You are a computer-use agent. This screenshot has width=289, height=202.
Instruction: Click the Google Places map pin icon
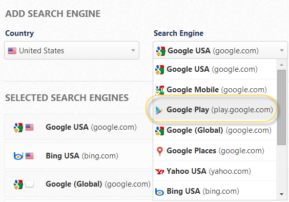click(x=160, y=151)
